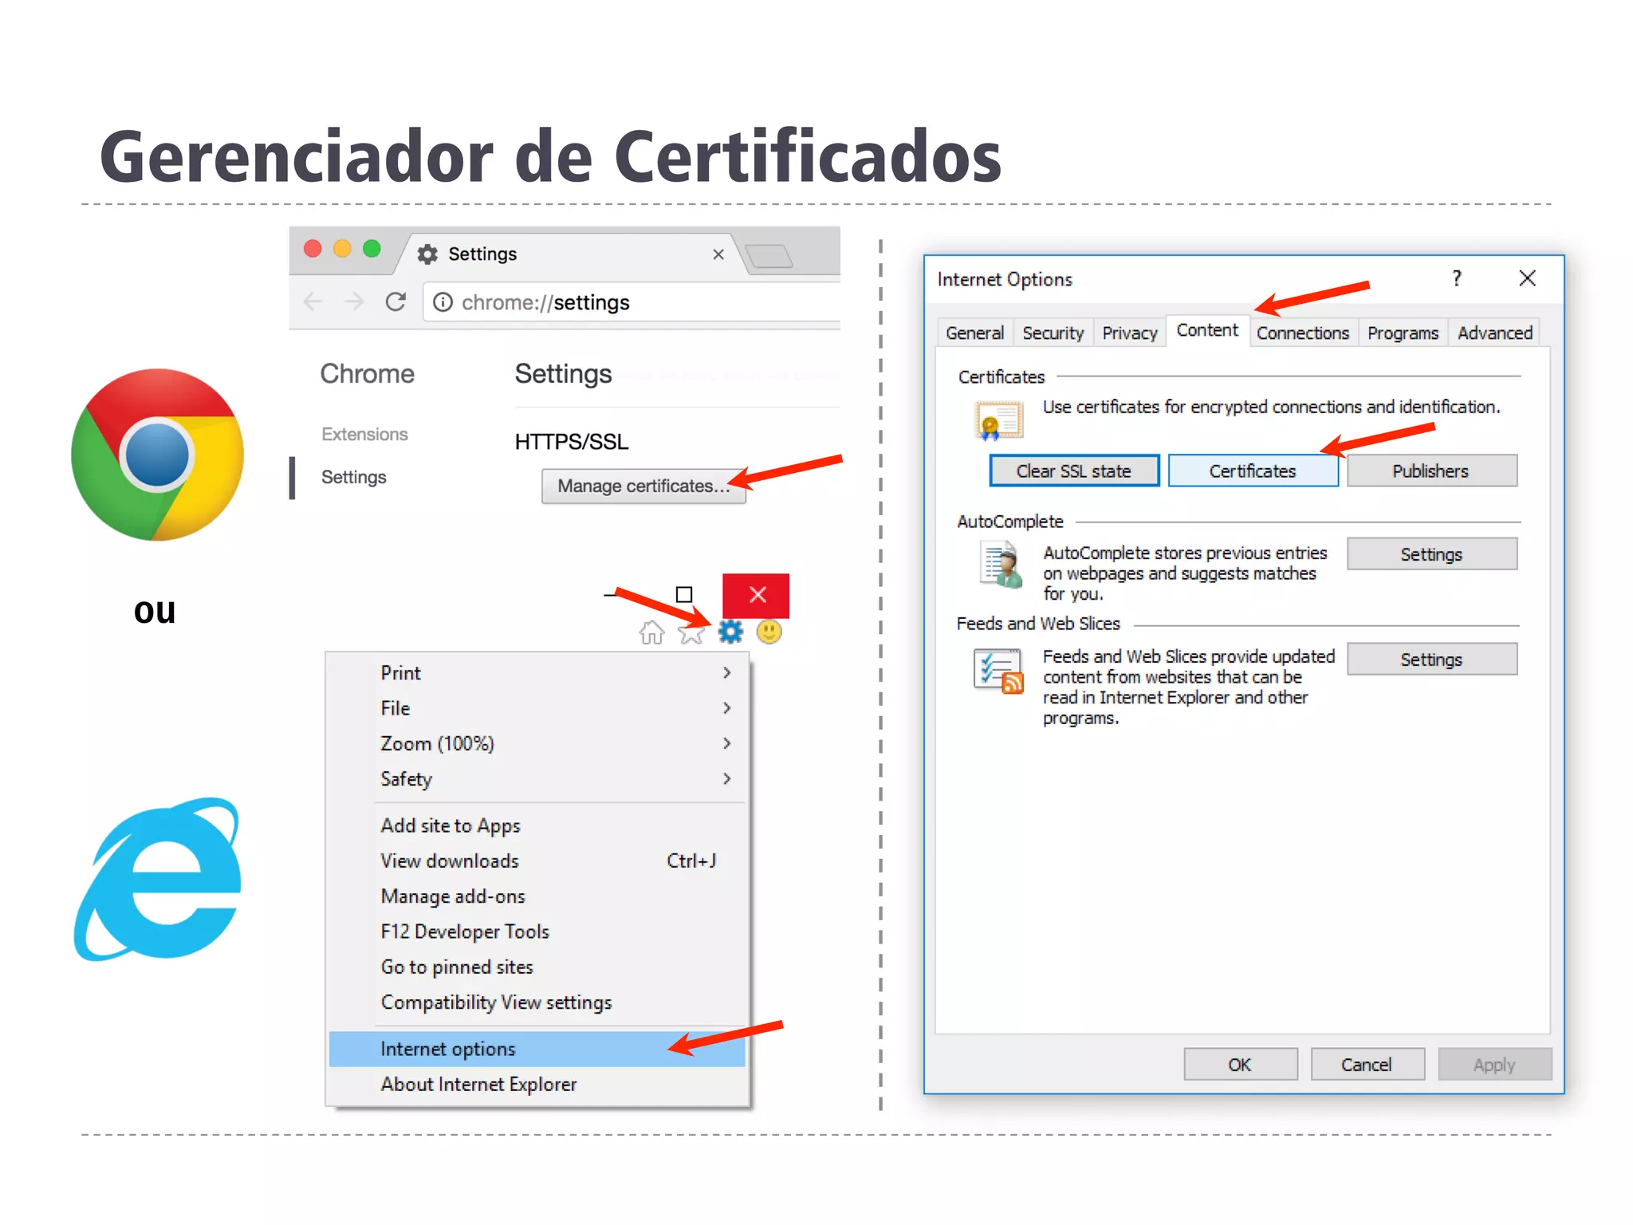Click the site info icon in address bar

[443, 302]
